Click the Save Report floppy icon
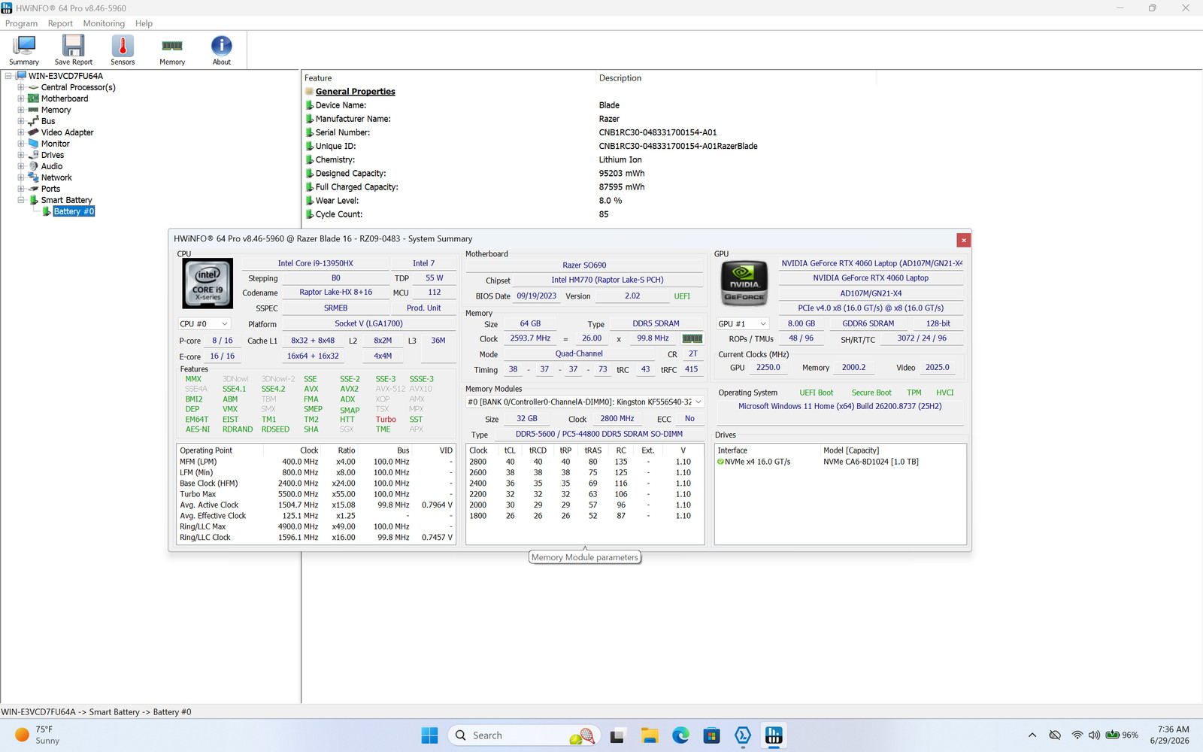 point(73,50)
